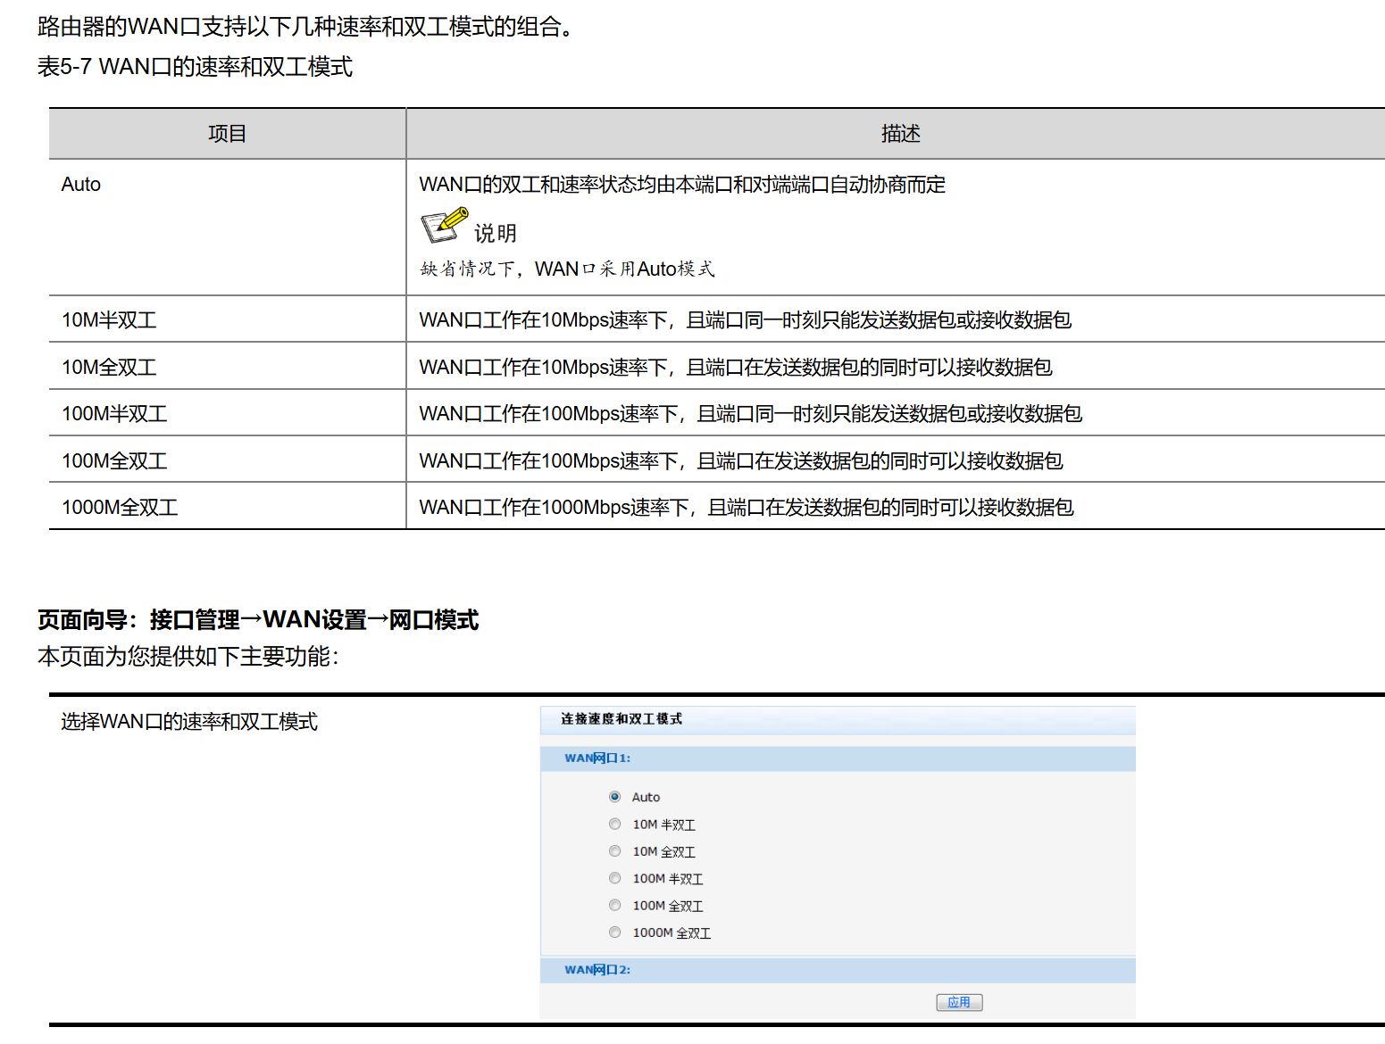This screenshot has width=1385, height=1044.
Task: Click the 连接速度和双工模式 panel title
Action: click(x=622, y=719)
